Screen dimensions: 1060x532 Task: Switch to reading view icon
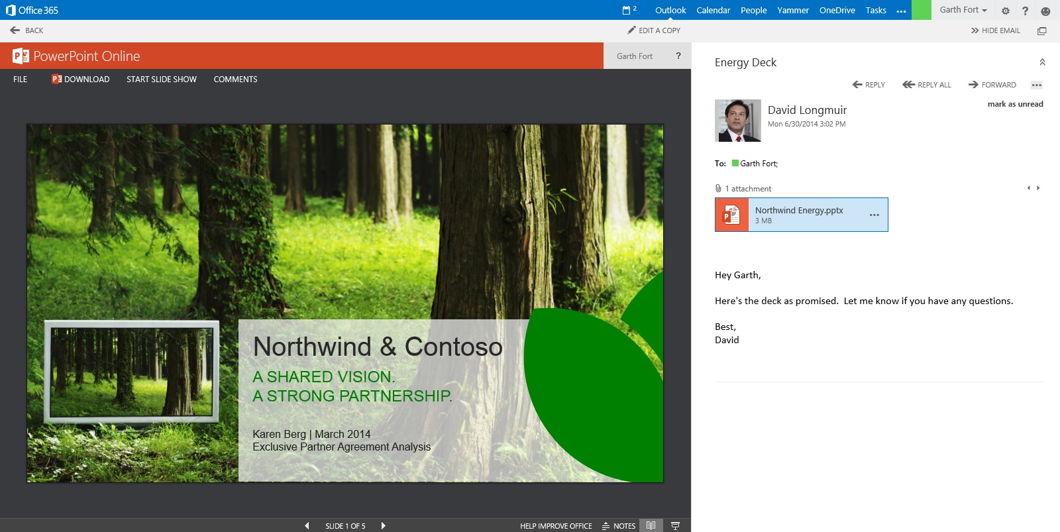click(651, 525)
